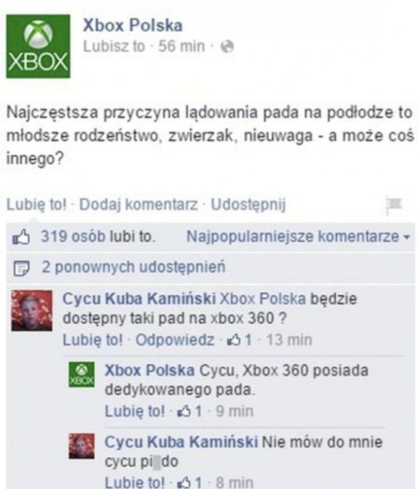Open Cycu Kuba Kamiński's large avatar

point(32,310)
